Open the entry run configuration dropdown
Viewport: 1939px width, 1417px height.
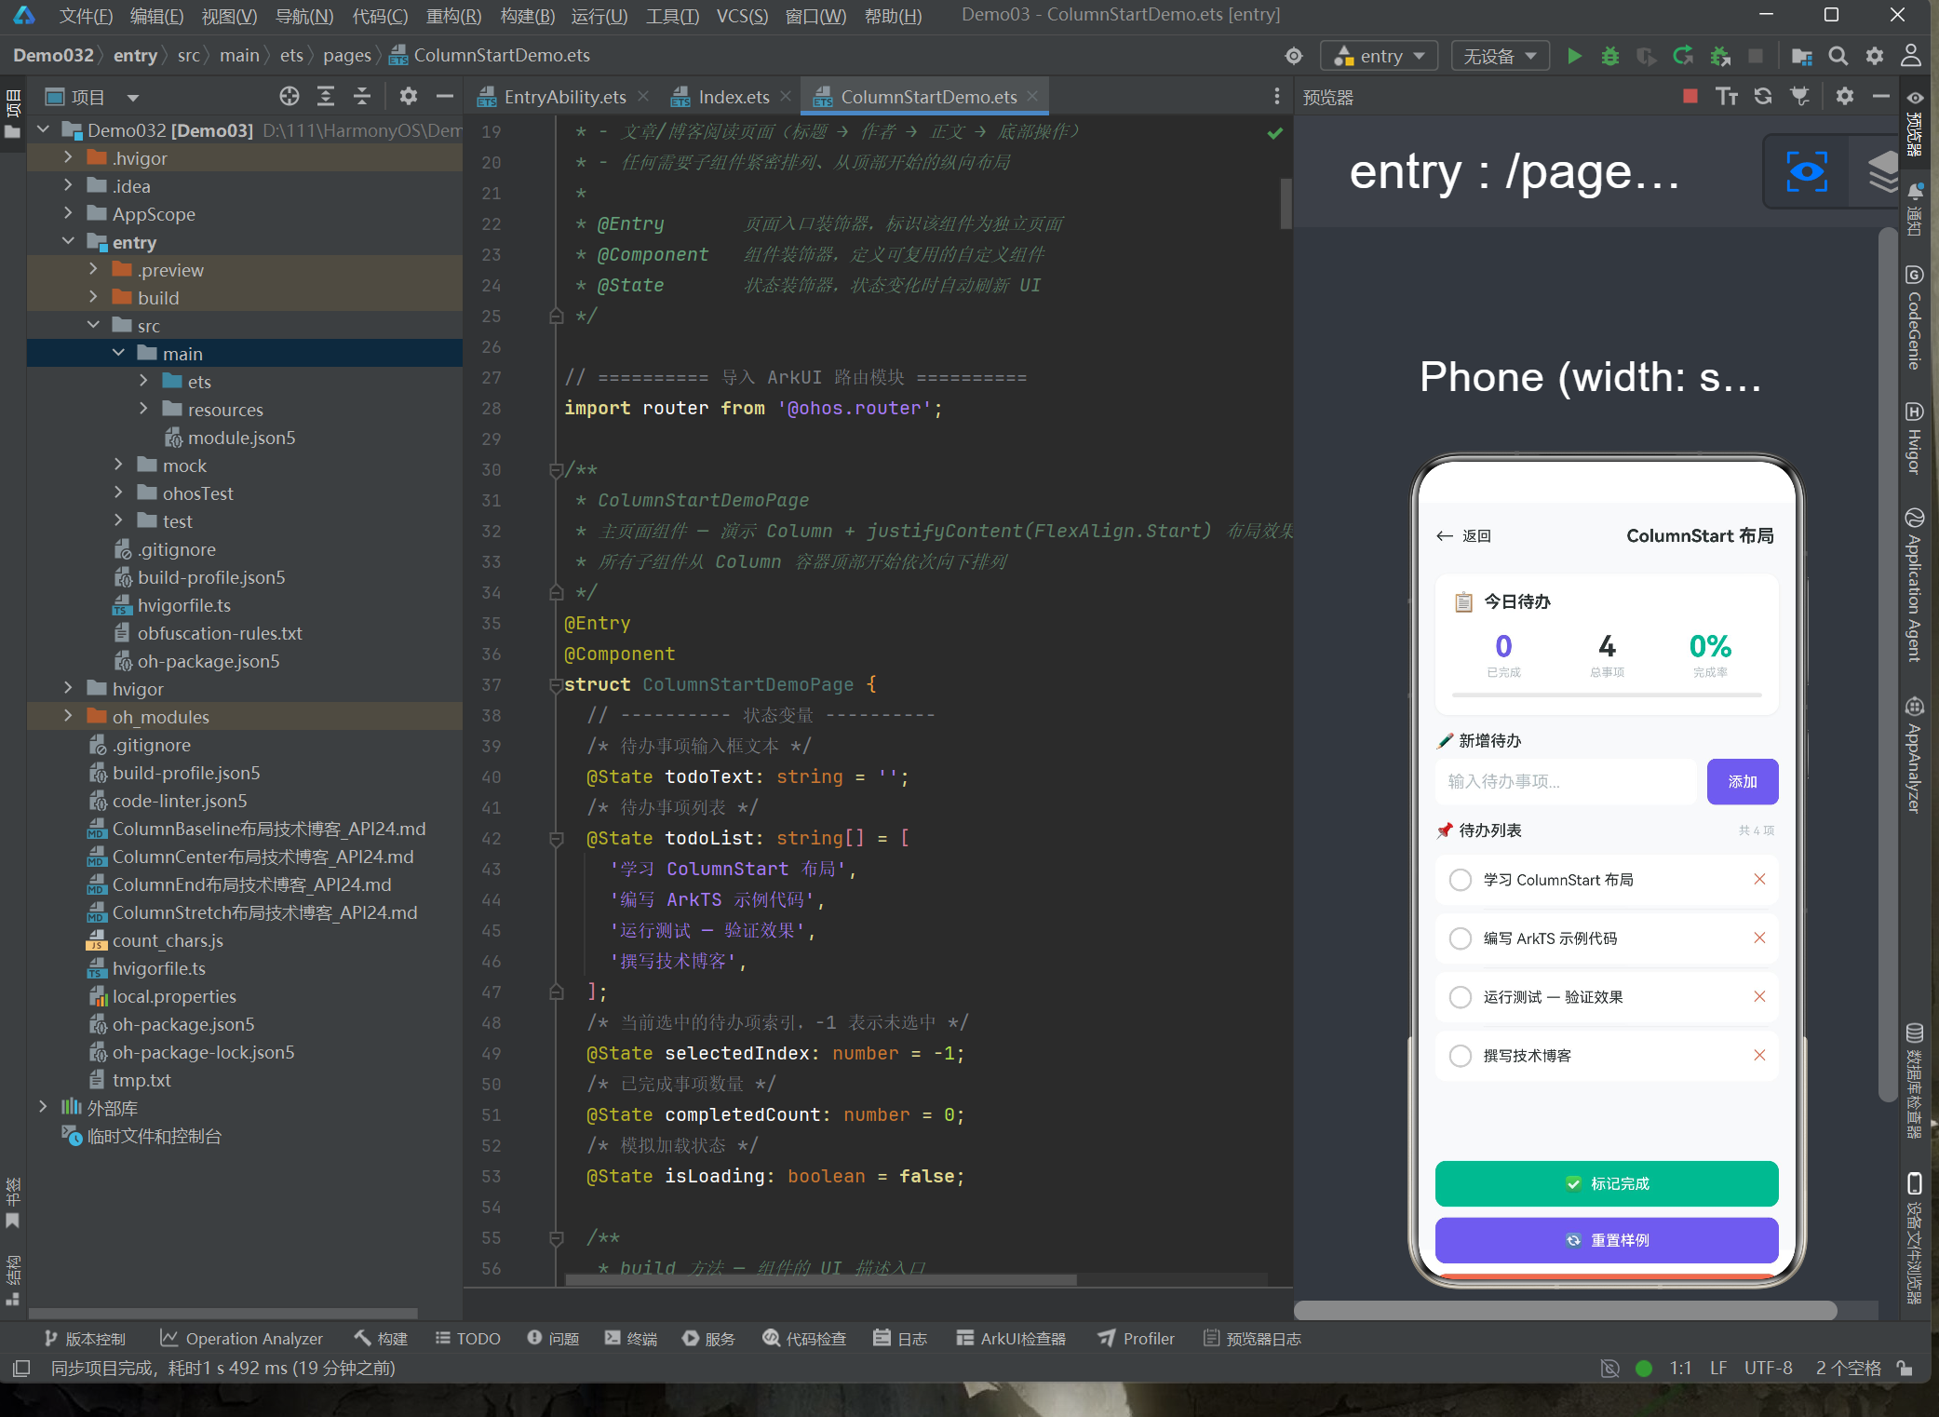[x=1379, y=56]
